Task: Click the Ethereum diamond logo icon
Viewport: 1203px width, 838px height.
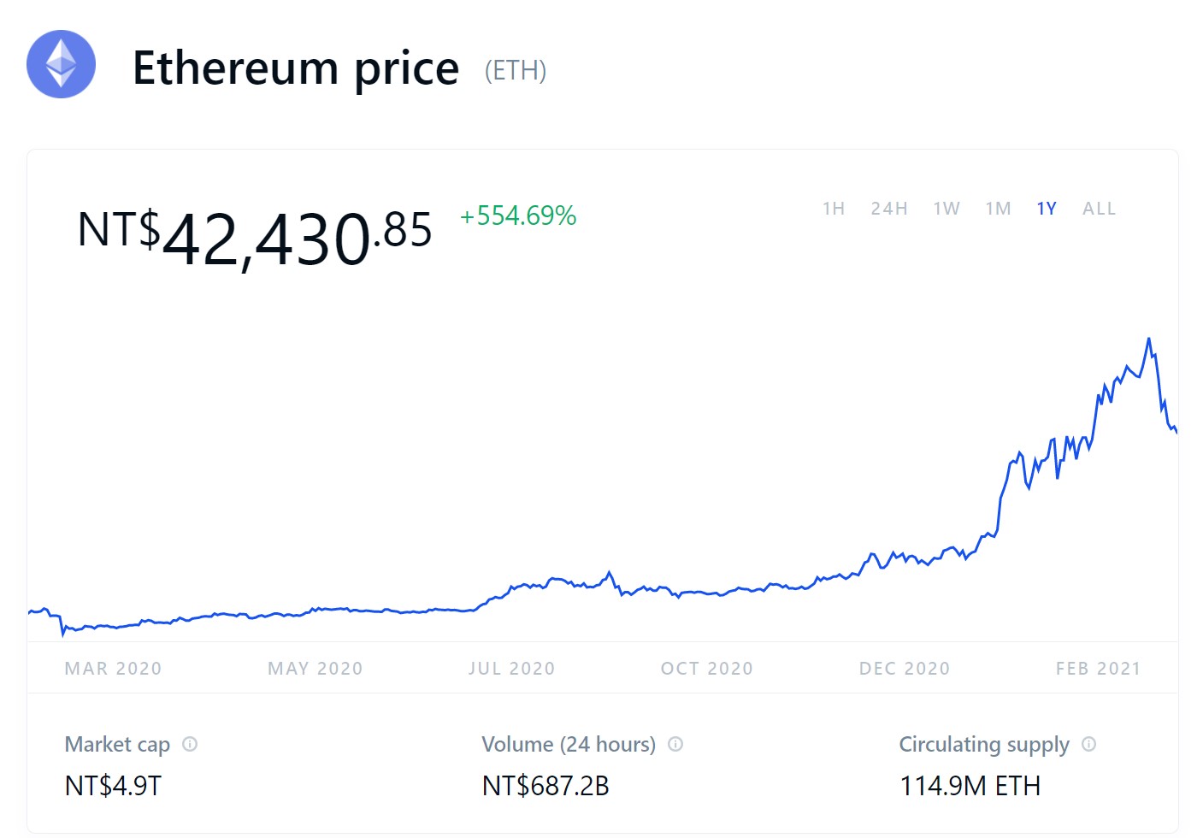Action: (x=61, y=64)
